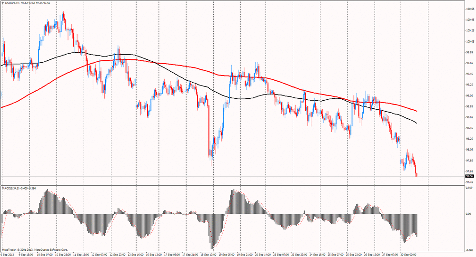
Task: Select the 100.25 price level label
Action: (x=470, y=30)
